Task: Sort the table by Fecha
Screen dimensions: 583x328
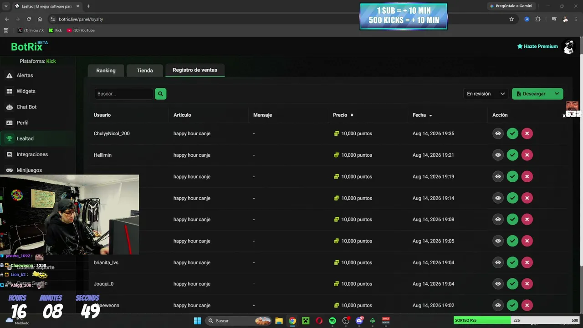Action: [x=422, y=115]
